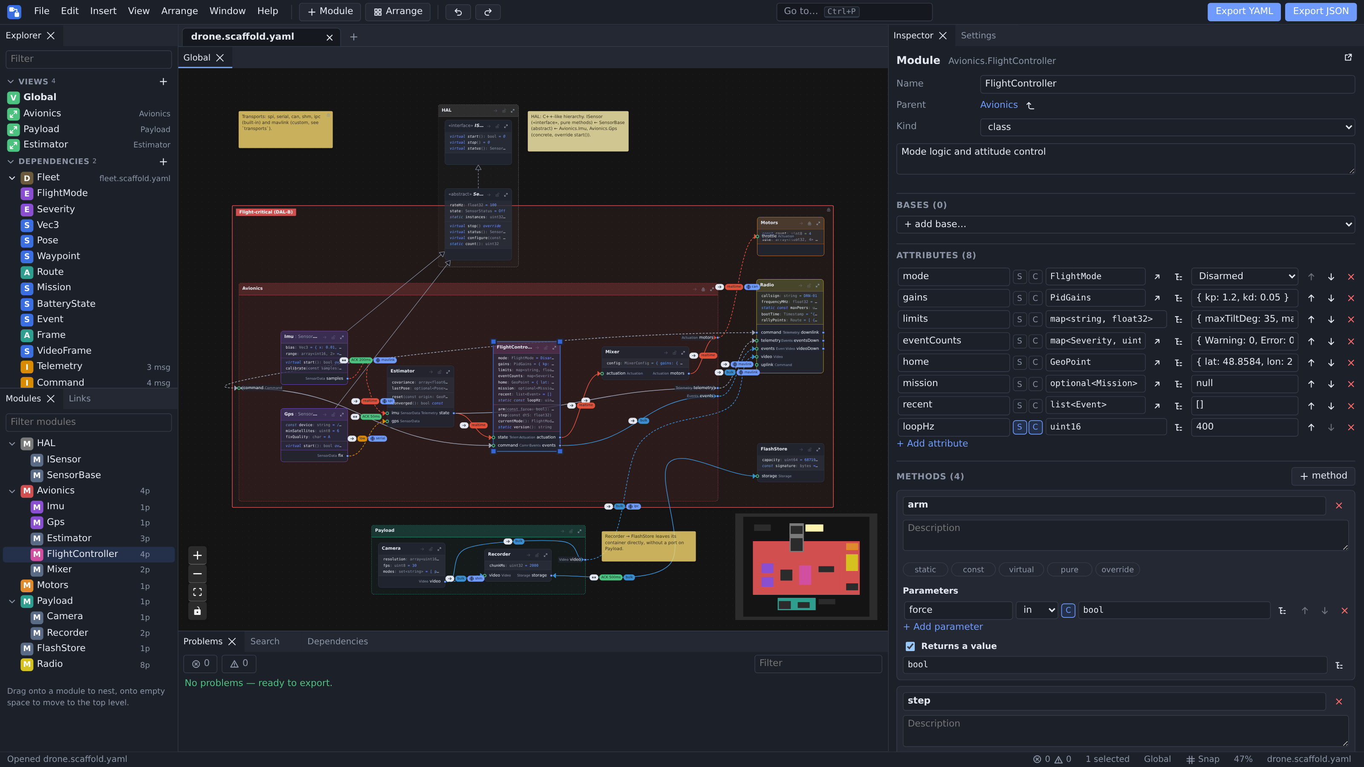Zoom in with the canvas plus button
This screenshot has height=767, width=1364.
[x=197, y=555]
